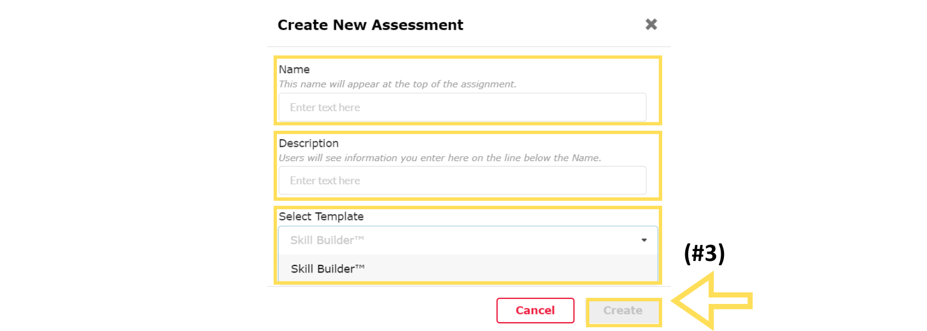Click the Description field label
Image resolution: width=927 pixels, height=331 pixels.
click(x=308, y=143)
